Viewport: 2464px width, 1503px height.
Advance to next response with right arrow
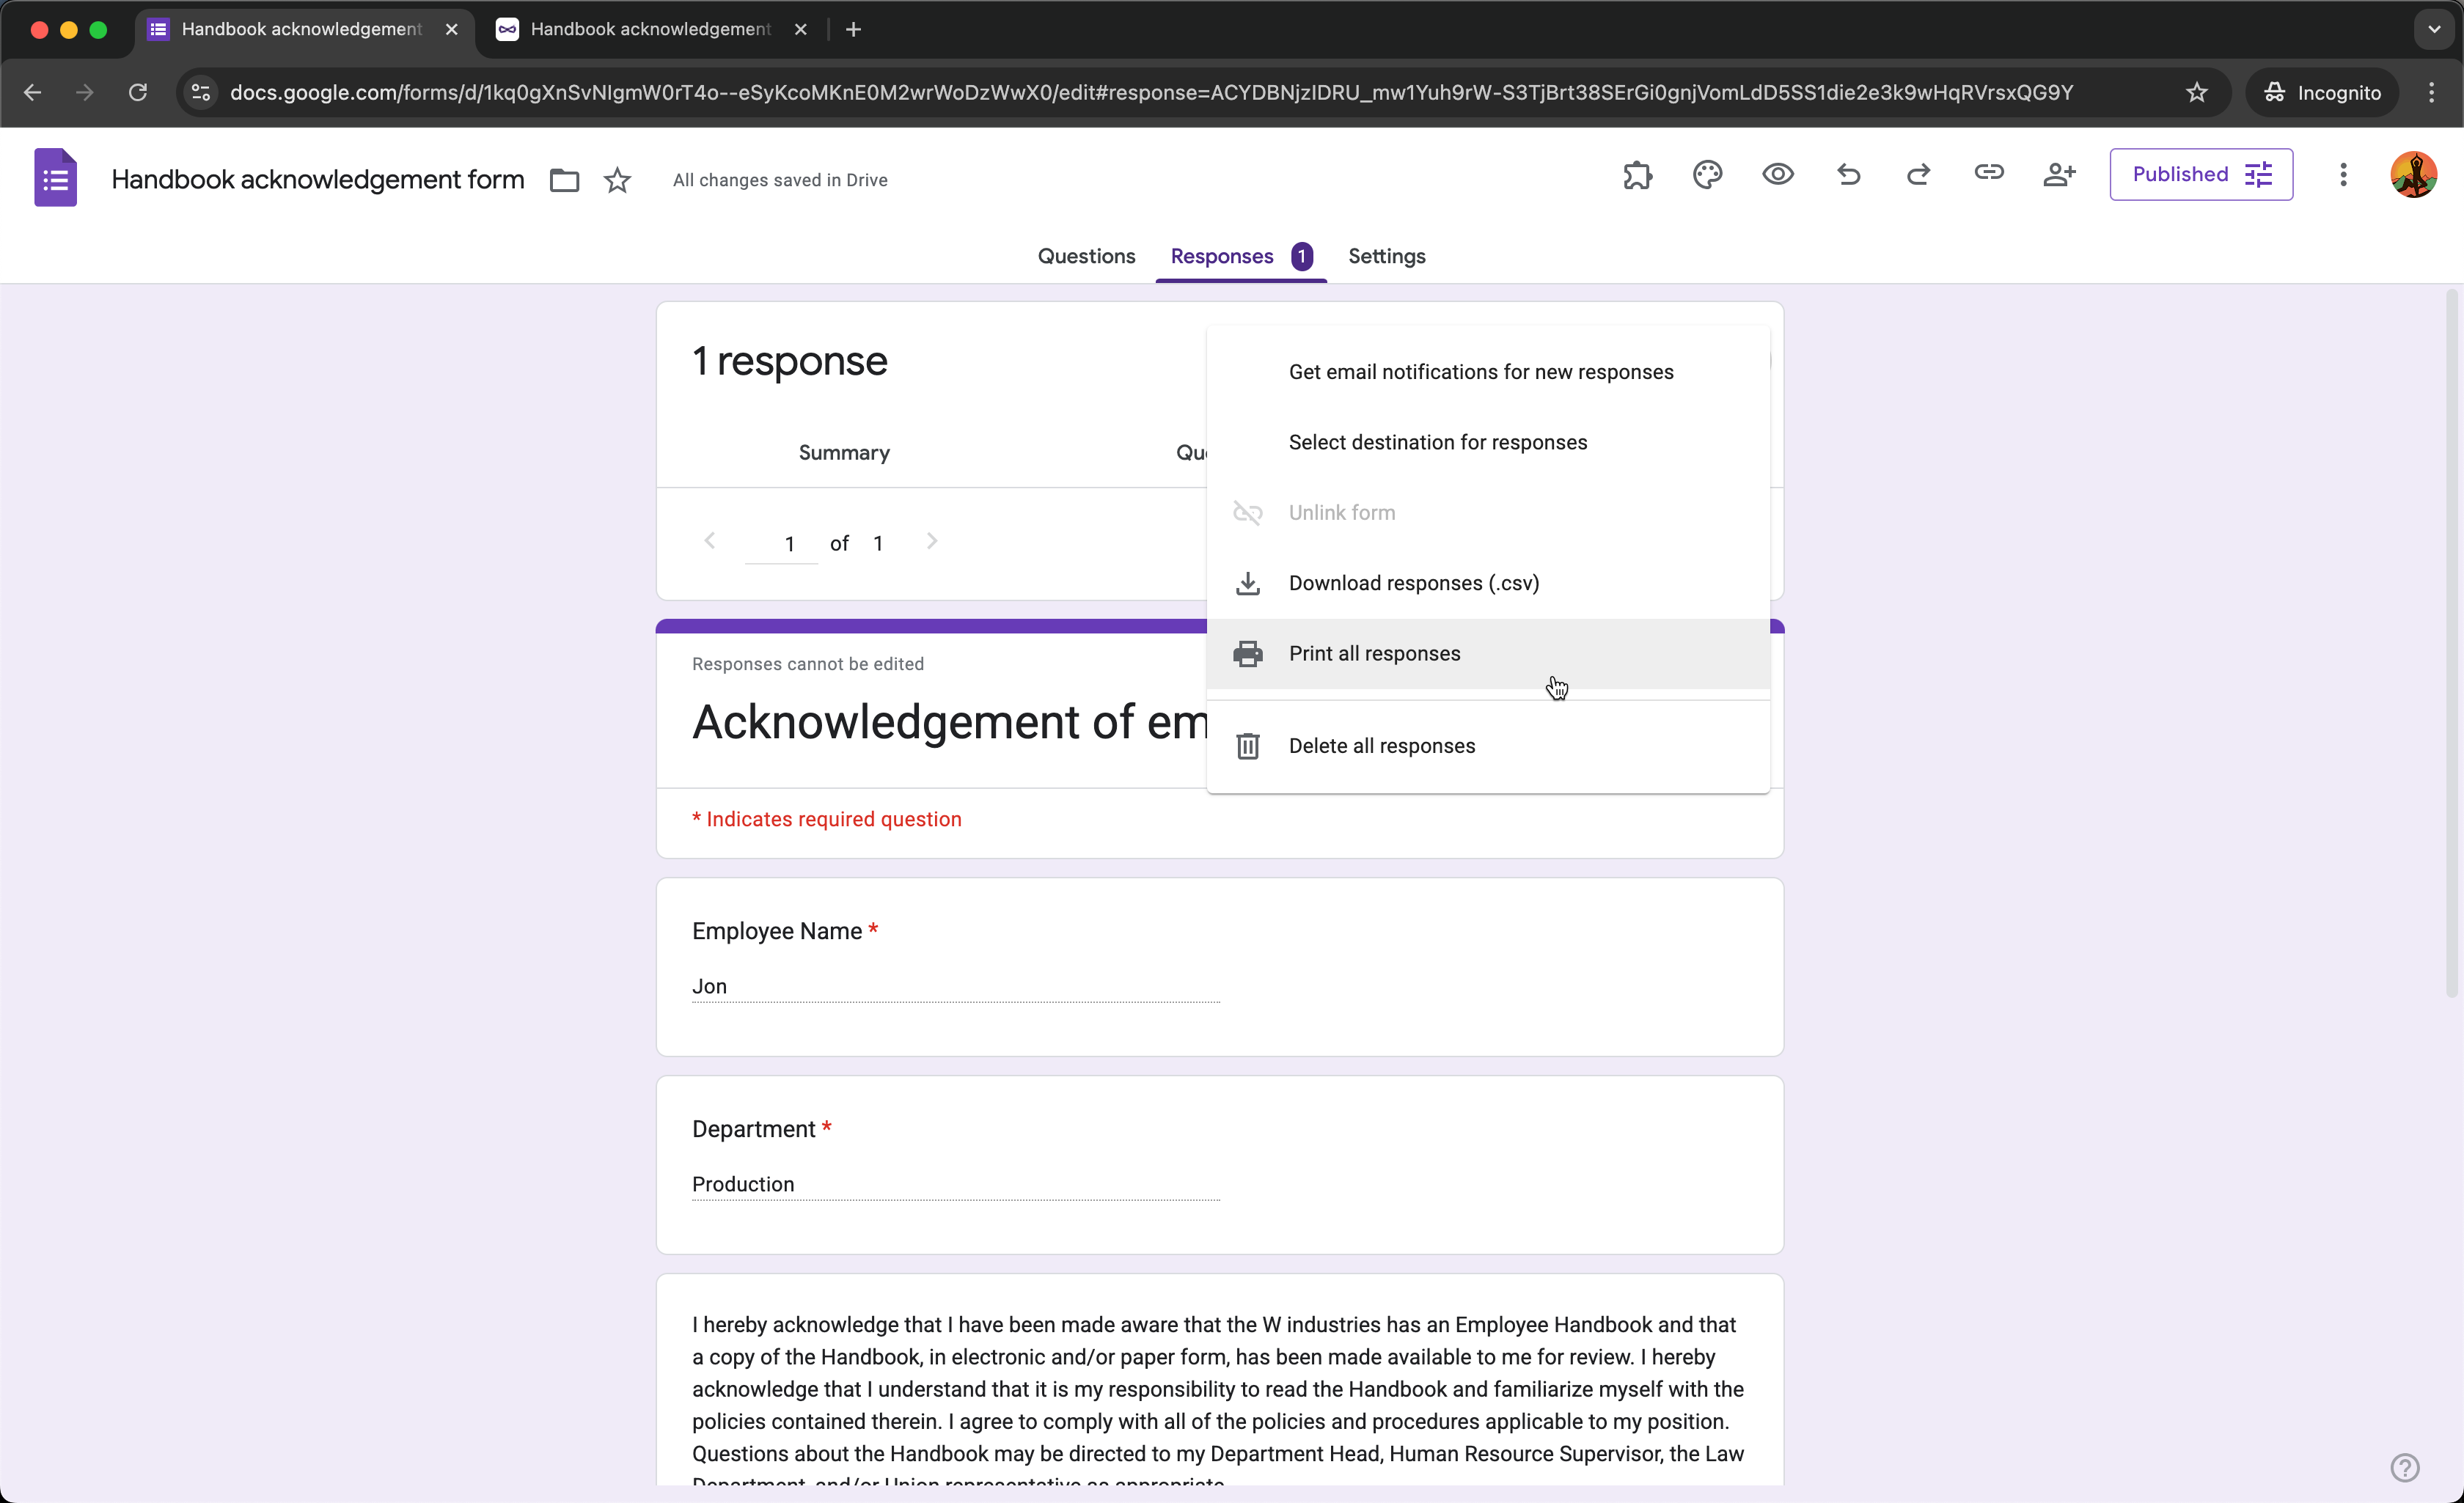click(x=932, y=541)
